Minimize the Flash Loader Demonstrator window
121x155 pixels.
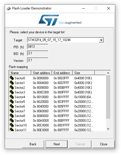coord(83,8)
